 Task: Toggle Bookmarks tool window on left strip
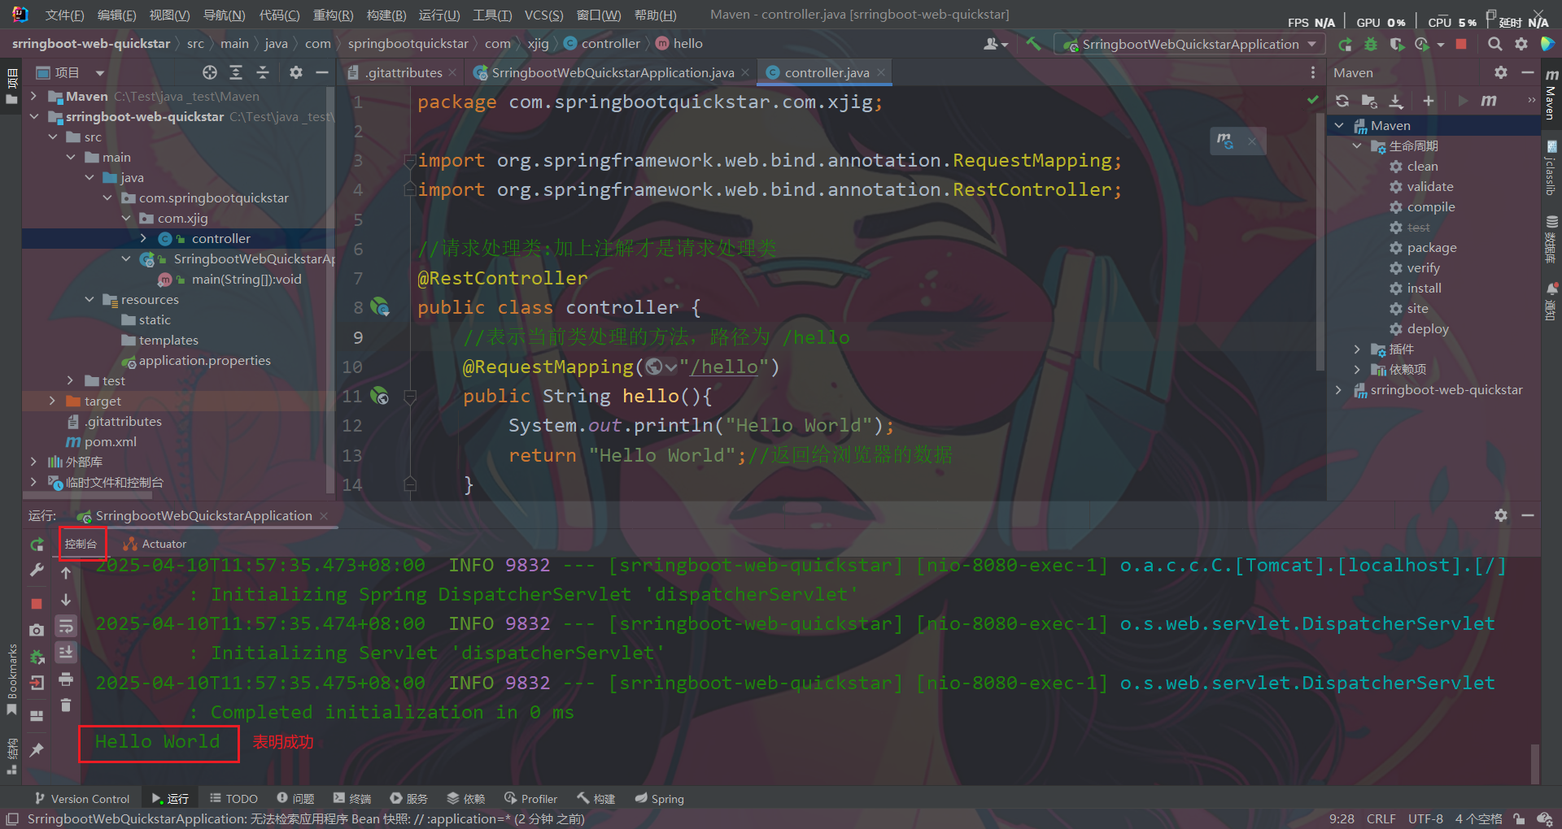tap(11, 679)
